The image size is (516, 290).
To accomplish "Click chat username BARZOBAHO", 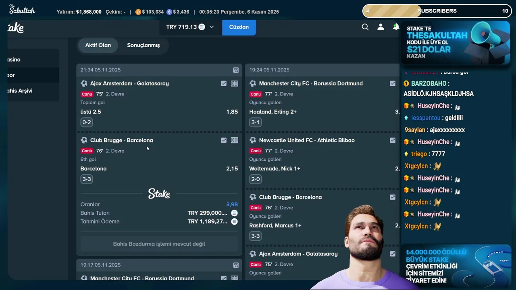I will 429,83.
